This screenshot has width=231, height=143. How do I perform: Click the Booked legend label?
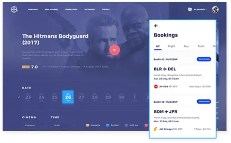pyautogui.click(x=115, y=125)
